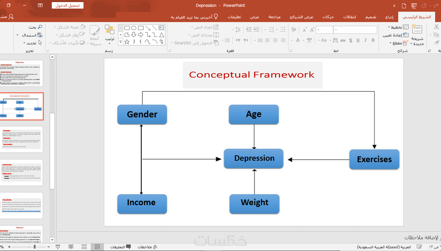Toggle Italic (I) text style

(366, 40)
